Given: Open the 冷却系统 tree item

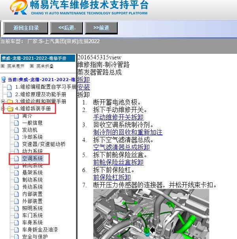Looking at the screenshot, I should (32, 137).
